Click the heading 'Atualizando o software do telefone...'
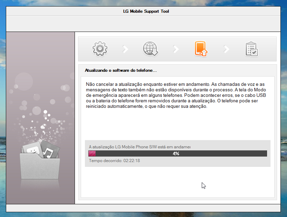The width and height of the screenshot is (287, 217). point(121,70)
